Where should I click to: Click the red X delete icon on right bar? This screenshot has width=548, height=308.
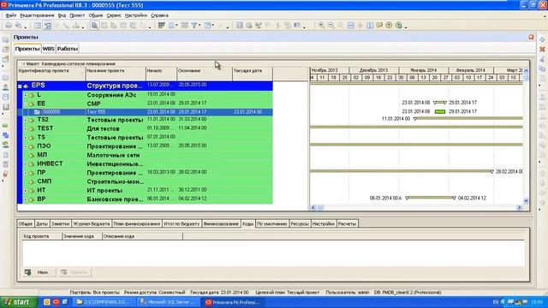click(542, 50)
